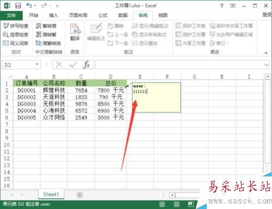The height and width of the screenshot is (209, 272).
Task: Open the undo history dropdown arrow
Action: click(35, 5)
